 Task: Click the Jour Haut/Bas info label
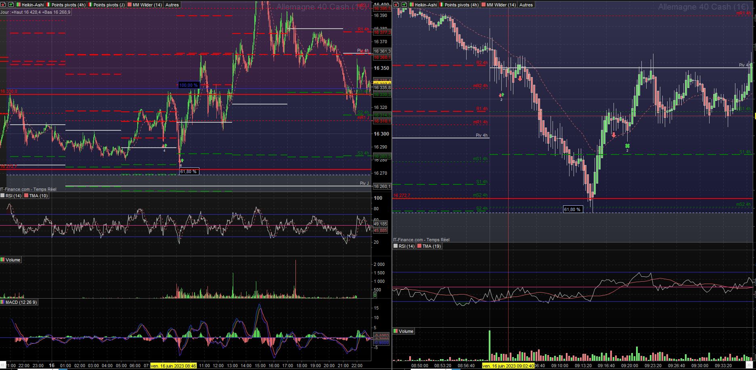(36, 13)
